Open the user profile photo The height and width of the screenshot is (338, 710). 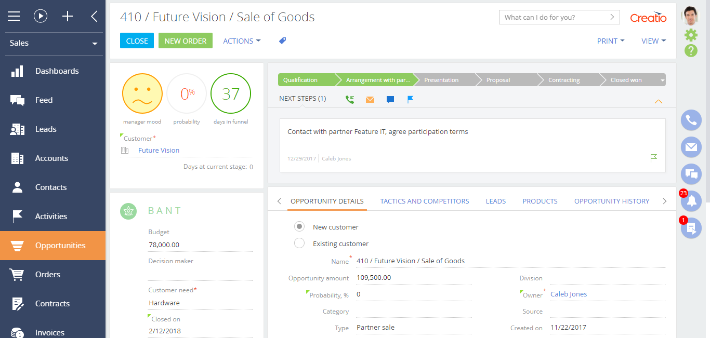(691, 16)
